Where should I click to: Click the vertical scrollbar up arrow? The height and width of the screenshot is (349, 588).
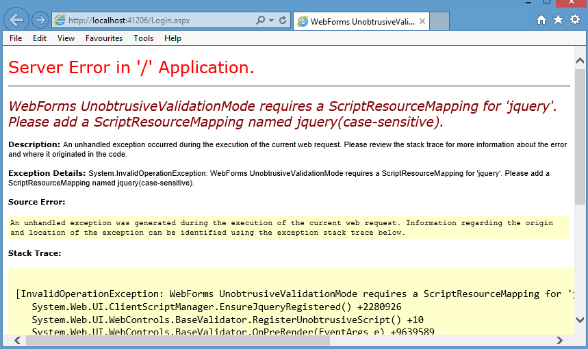point(580,61)
